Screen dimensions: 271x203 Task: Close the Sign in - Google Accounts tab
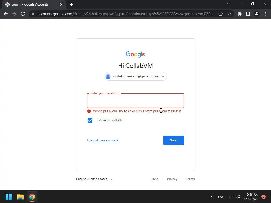61,4
